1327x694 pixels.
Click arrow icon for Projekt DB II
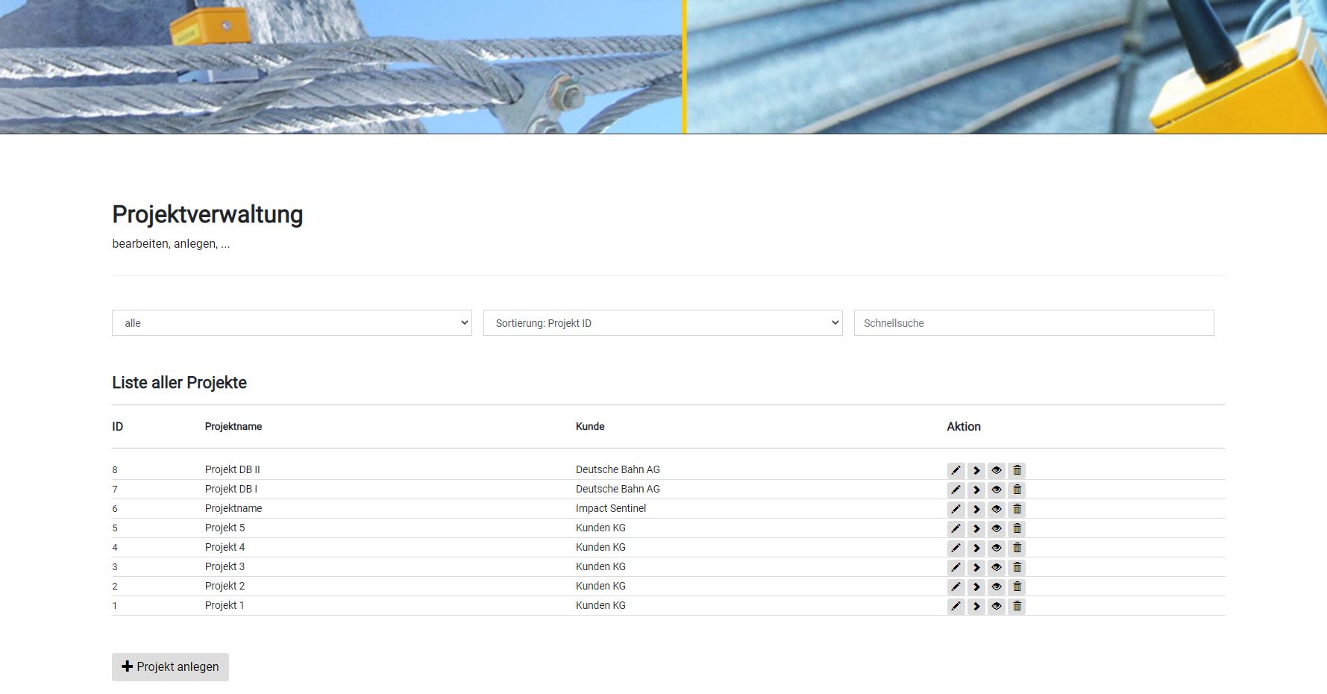click(x=976, y=470)
